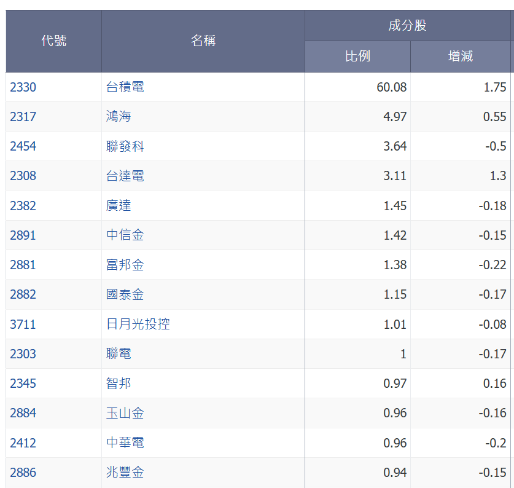
Task: View the 聯電 stock details
Action: tap(119, 353)
